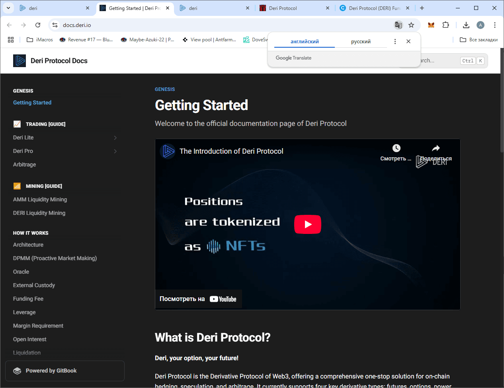
Task: Open the 'Arbitrage' sidebar page
Action: (25, 164)
